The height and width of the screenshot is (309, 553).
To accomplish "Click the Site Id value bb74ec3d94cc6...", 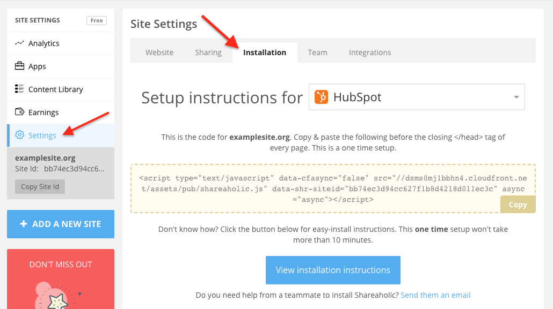I will point(74,169).
